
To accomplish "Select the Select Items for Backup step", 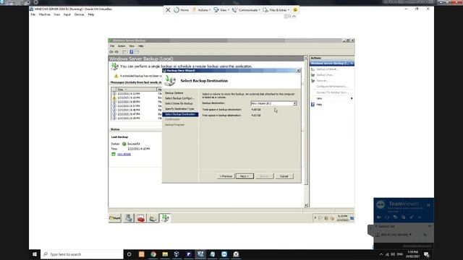I will 179,103.
